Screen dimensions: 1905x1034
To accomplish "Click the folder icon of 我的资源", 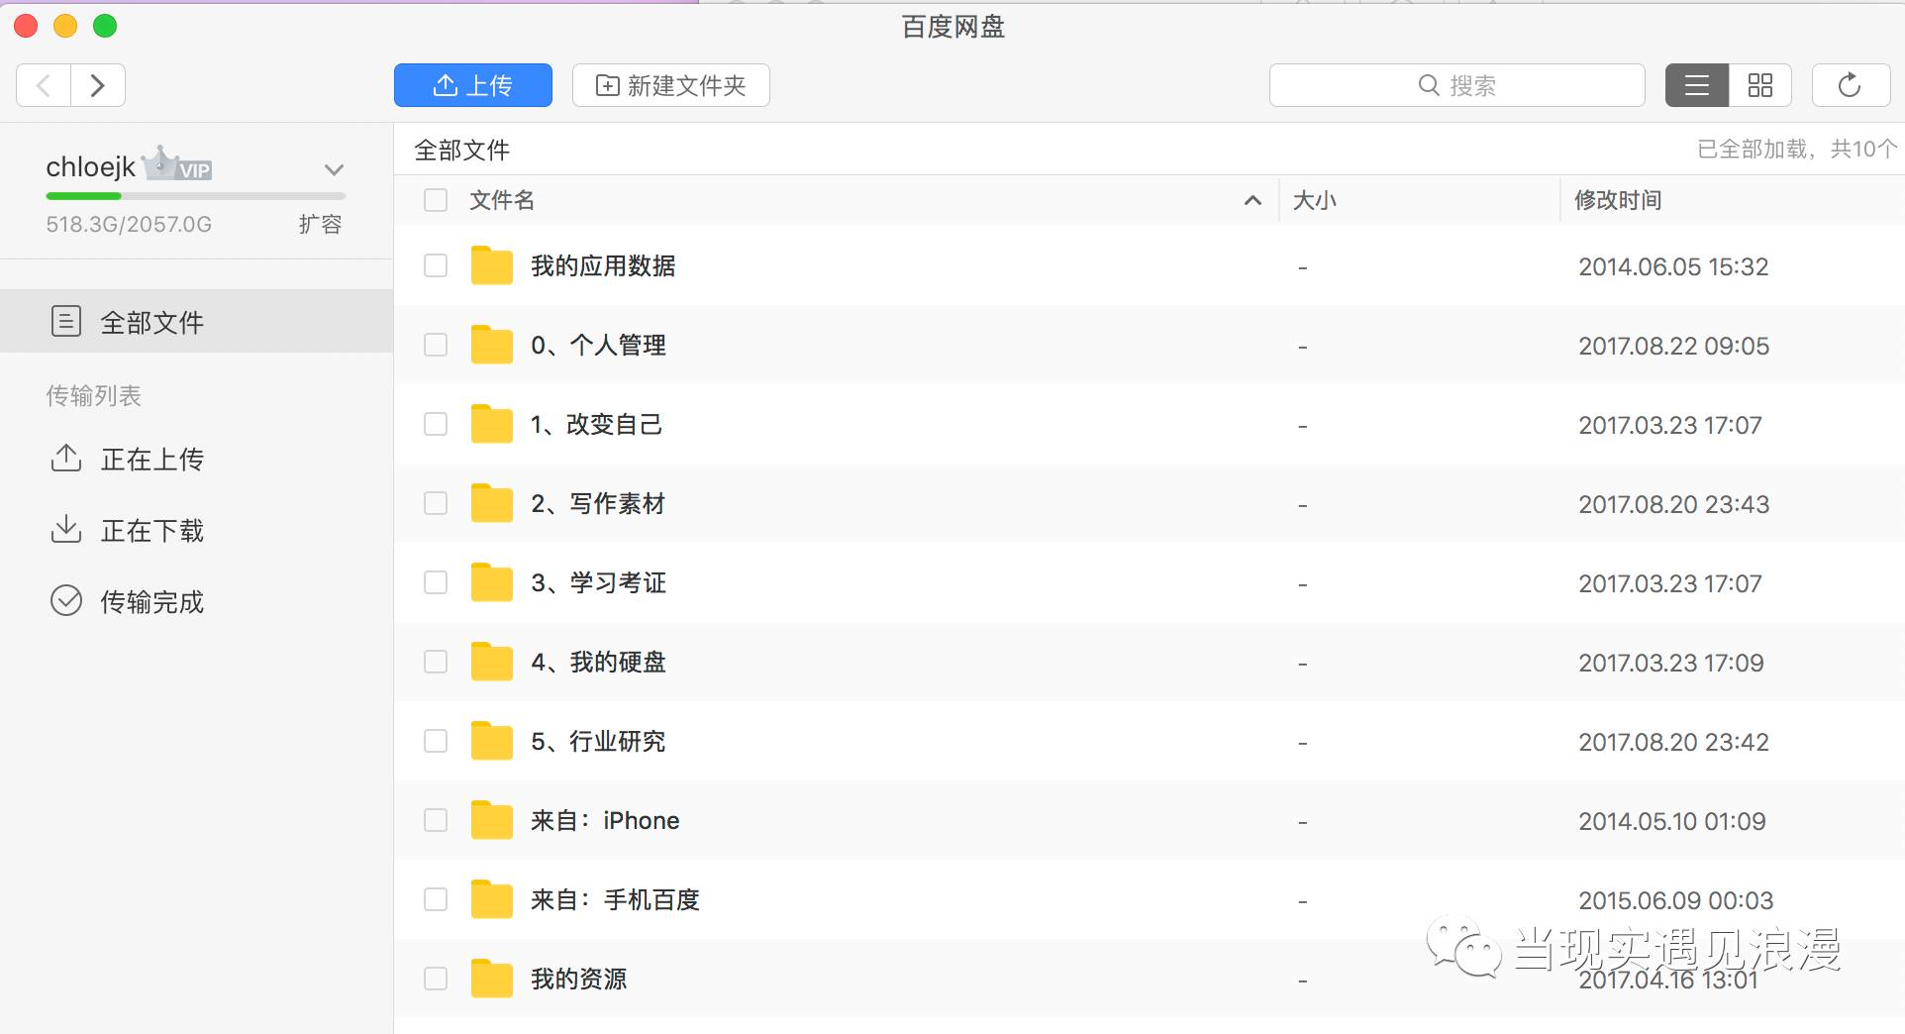I will pos(491,978).
